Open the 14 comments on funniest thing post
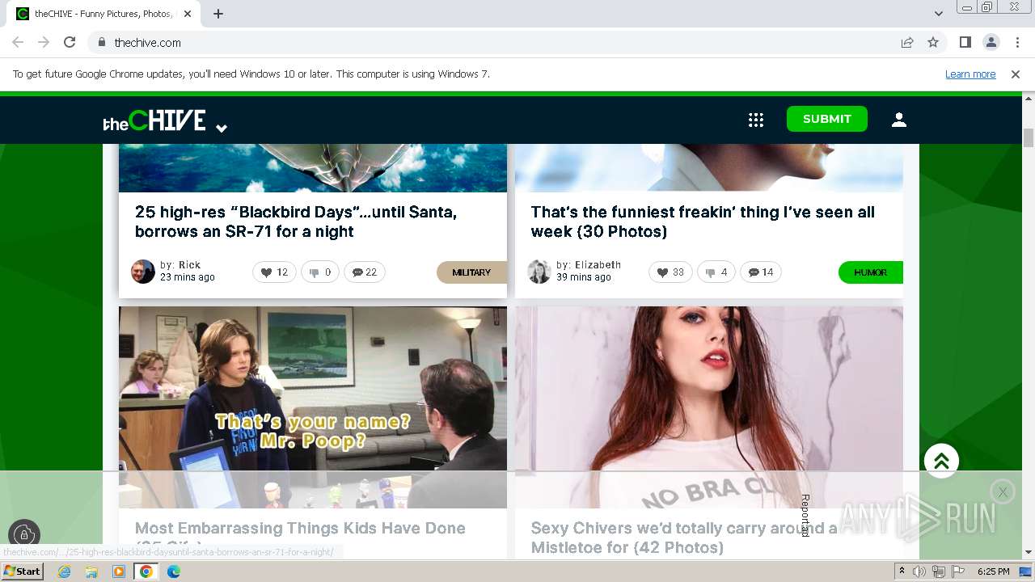Image resolution: width=1035 pixels, height=582 pixels. [x=761, y=272]
